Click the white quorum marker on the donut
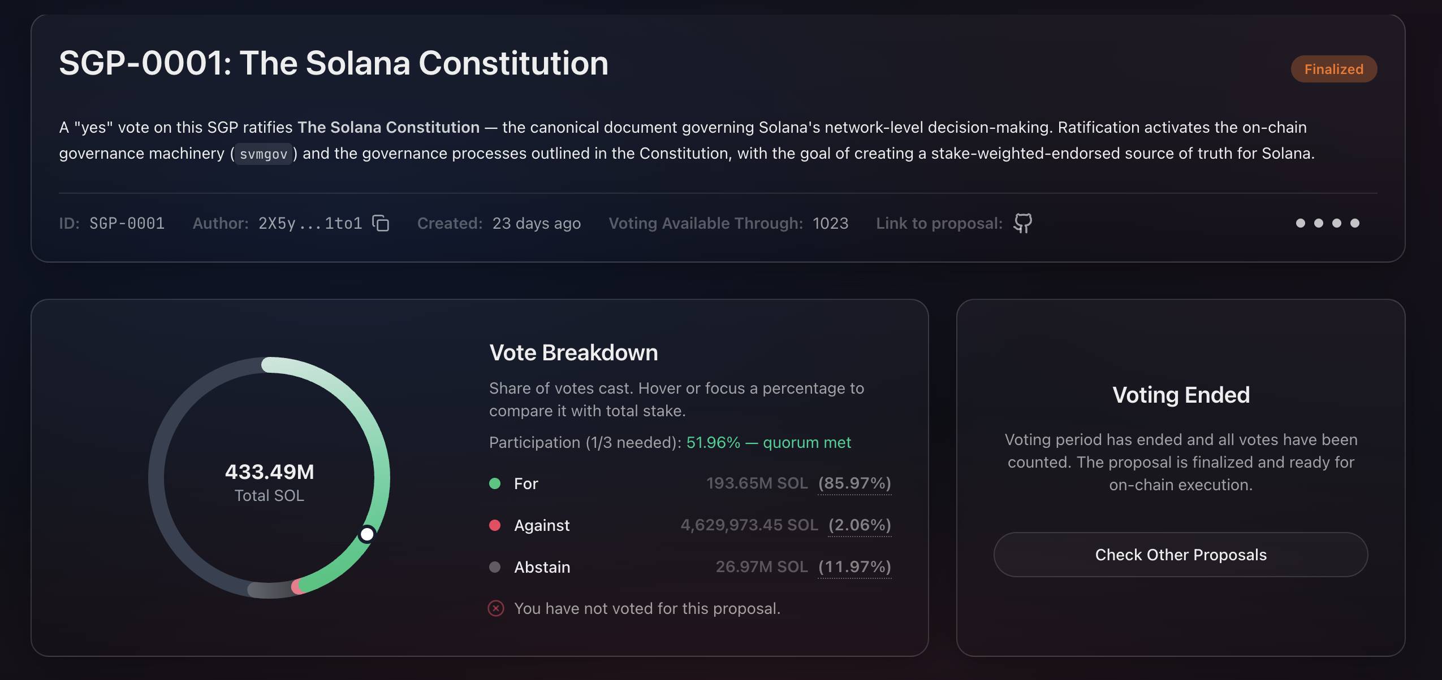 (x=367, y=534)
